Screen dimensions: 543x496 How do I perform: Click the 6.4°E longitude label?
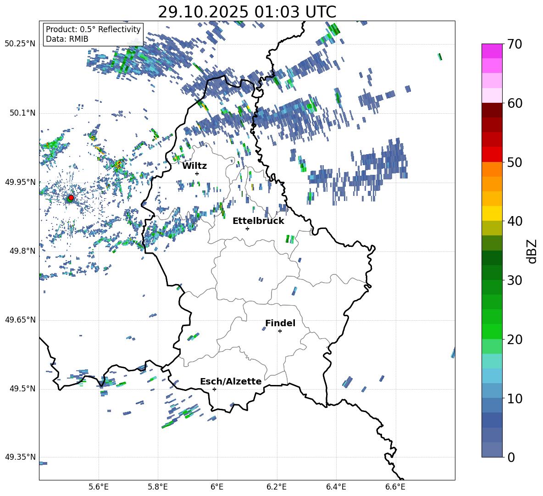336,487
